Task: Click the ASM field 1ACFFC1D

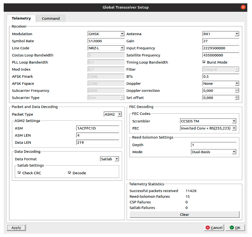Action: [98, 128]
